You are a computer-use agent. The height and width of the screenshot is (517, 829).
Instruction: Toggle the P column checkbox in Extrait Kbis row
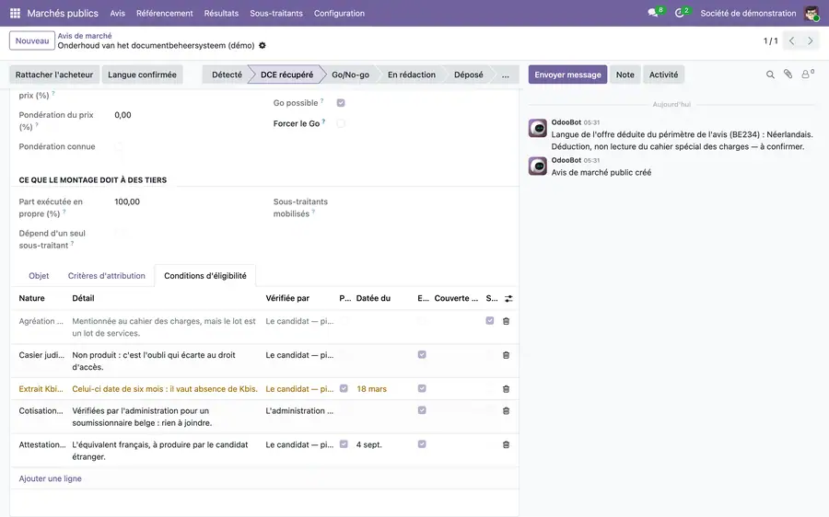(344, 388)
